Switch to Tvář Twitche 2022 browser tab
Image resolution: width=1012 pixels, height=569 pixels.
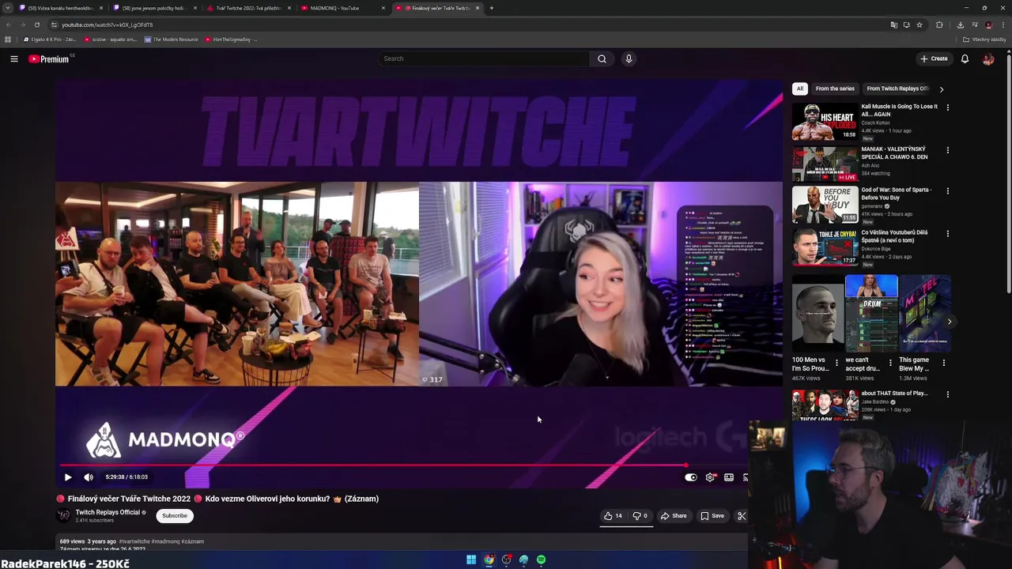[x=247, y=8]
